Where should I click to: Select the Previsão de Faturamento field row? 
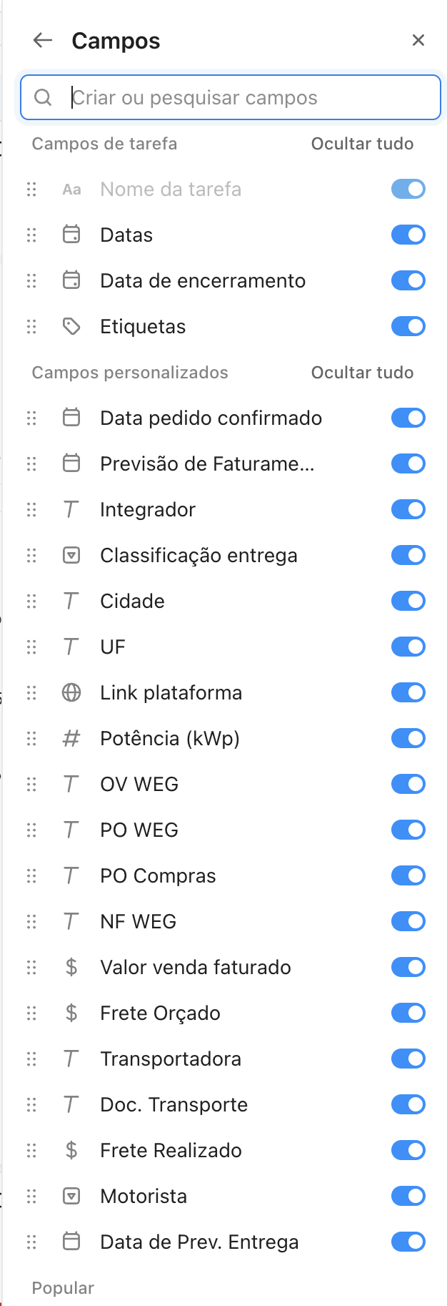pyautogui.click(x=207, y=463)
